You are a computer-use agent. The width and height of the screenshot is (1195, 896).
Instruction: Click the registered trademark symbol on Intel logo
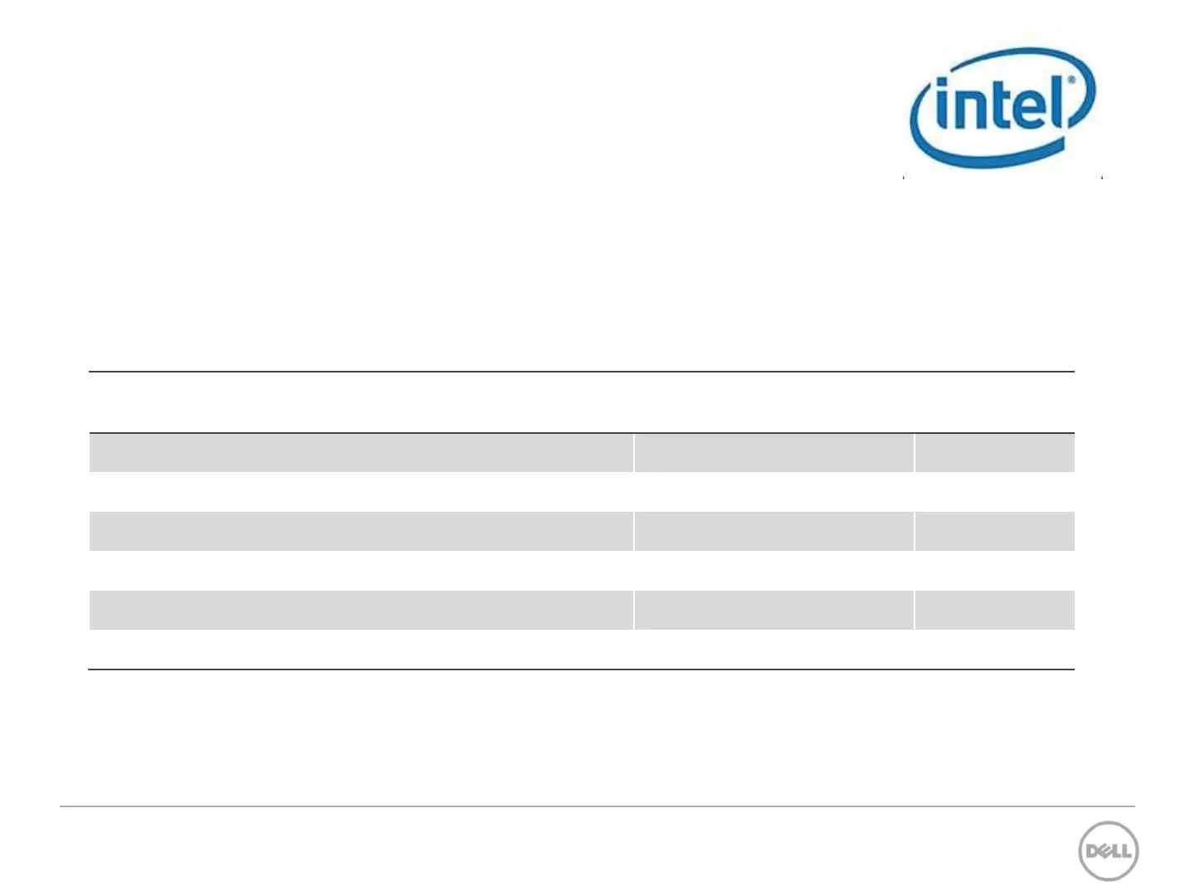[x=1071, y=81]
